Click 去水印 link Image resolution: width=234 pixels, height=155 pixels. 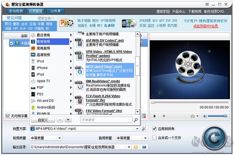[109, 26]
